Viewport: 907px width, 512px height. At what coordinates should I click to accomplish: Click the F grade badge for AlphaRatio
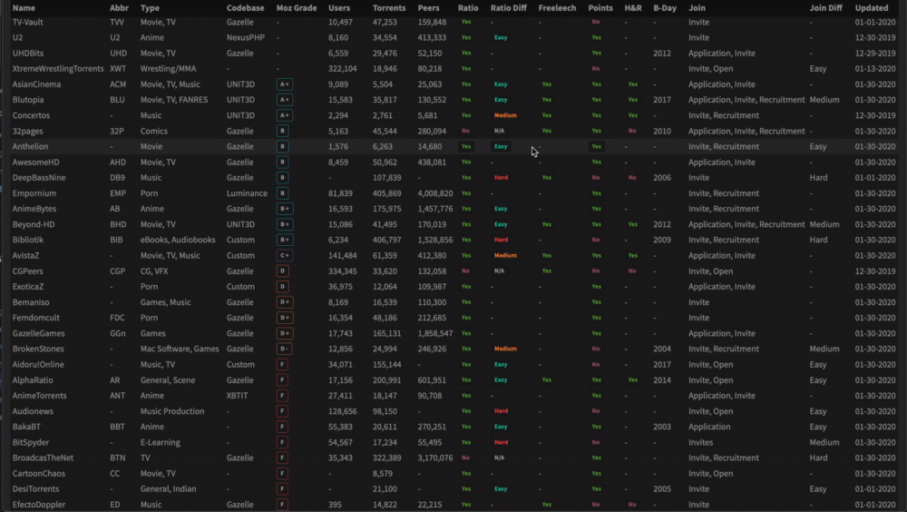282,380
